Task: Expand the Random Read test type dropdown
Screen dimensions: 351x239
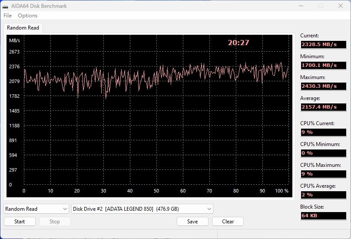Action: click(x=36, y=209)
